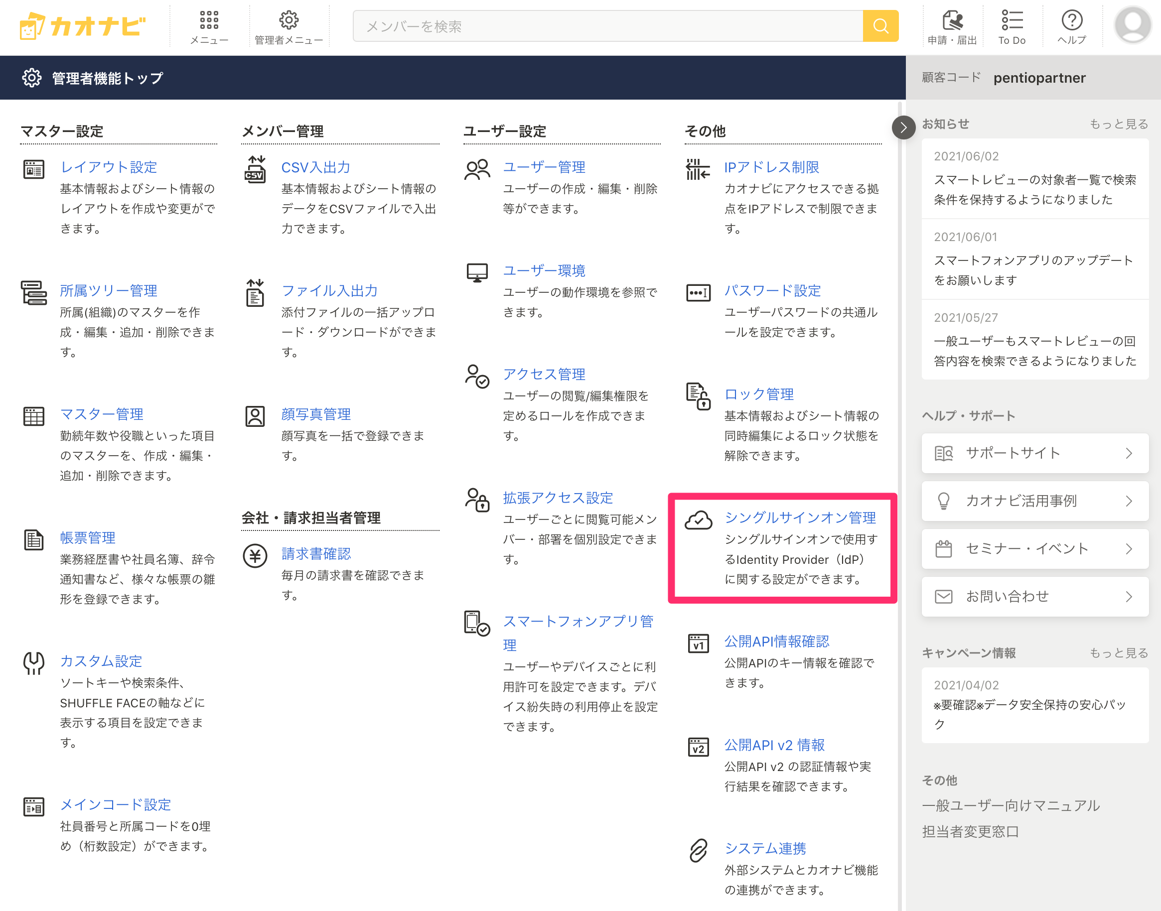Click the アクセス管理 icon

tap(477, 376)
